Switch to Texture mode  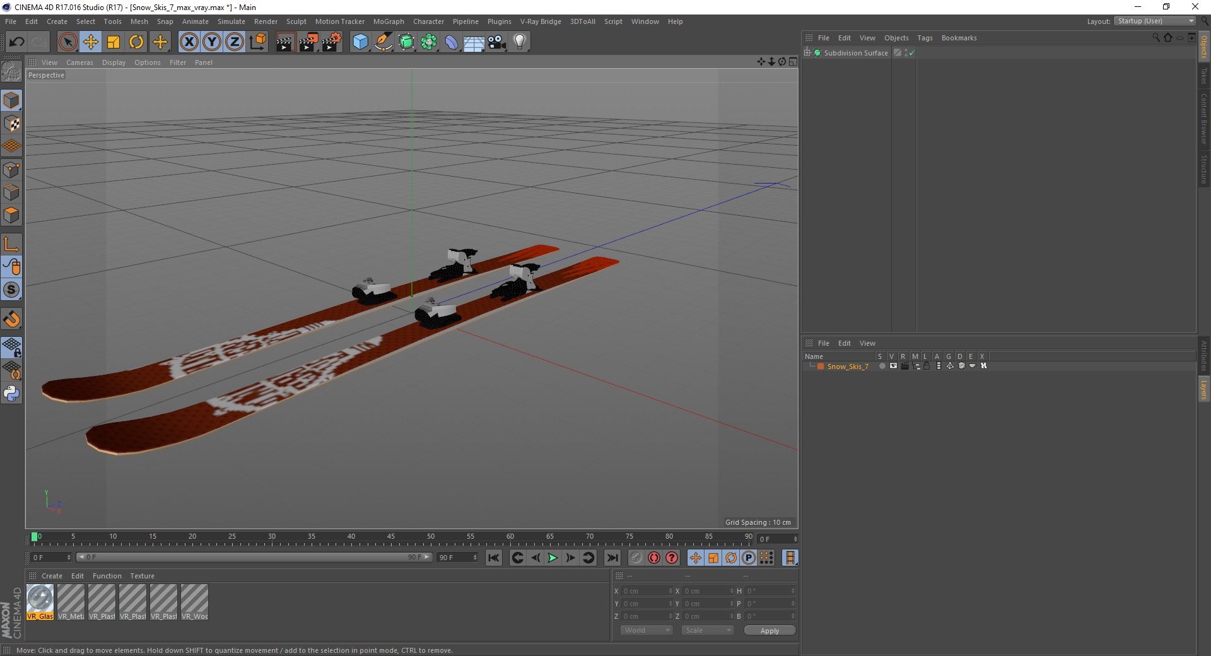[11, 124]
